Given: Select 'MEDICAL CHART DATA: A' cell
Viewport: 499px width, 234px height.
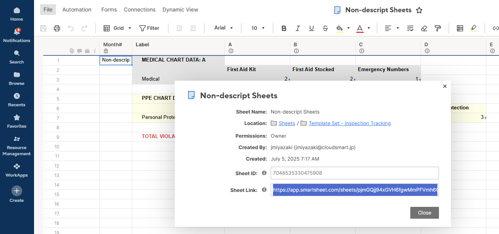Looking at the screenshot, I should [x=178, y=60].
